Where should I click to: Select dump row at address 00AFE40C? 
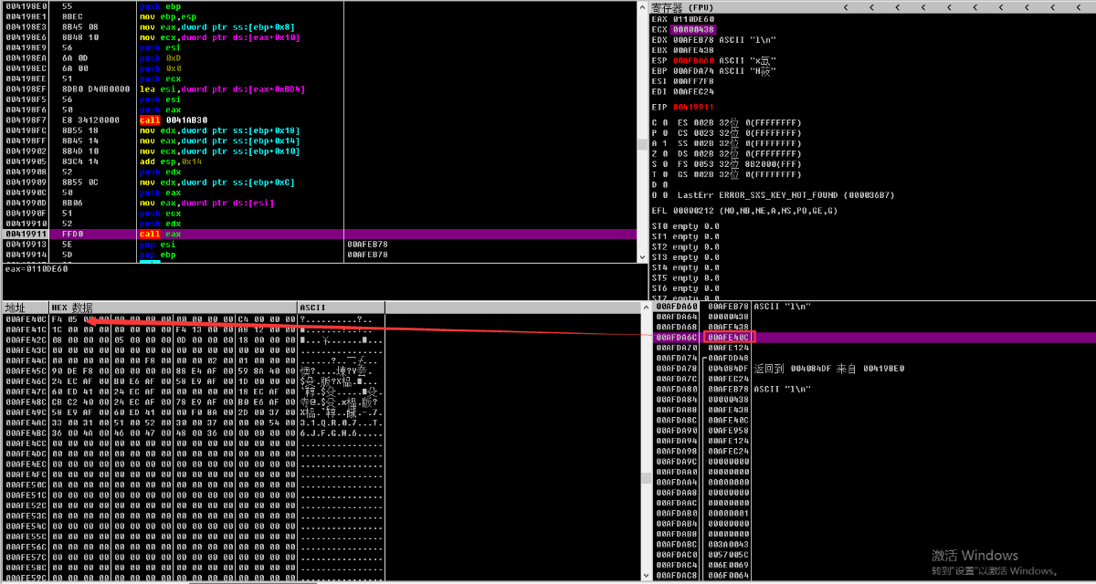click(x=320, y=319)
